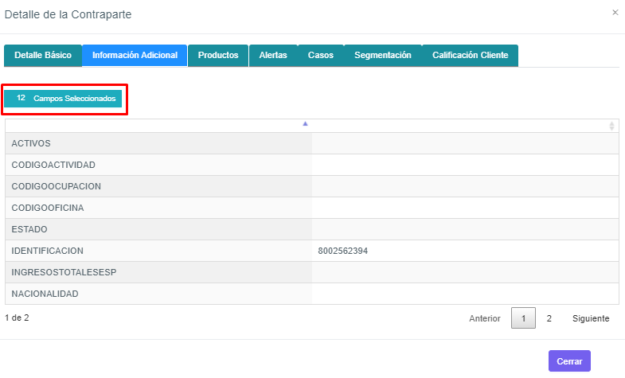This screenshot has width=625, height=378.
Task: Select page 1 in the pagination
Action: pos(523,318)
